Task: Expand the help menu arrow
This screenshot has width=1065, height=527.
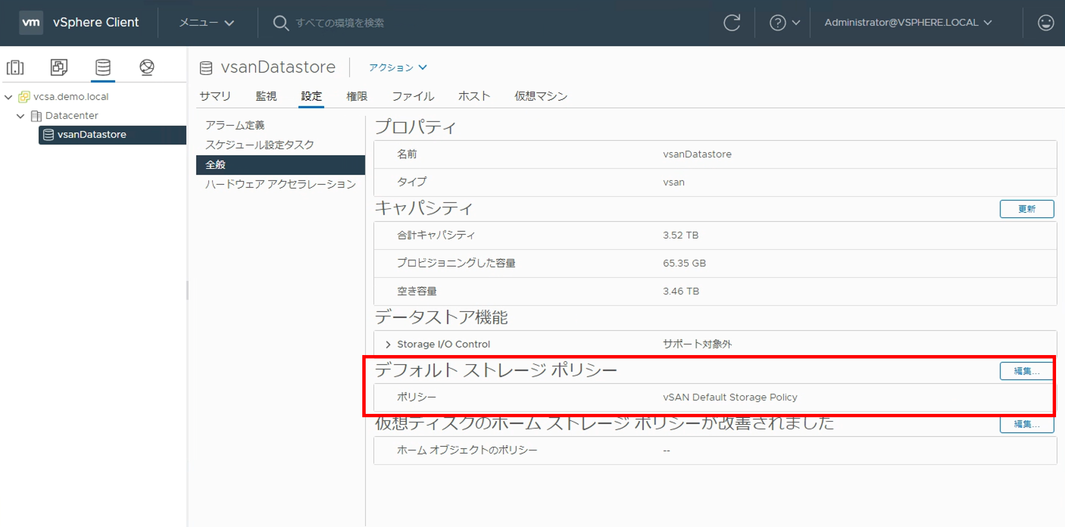Action: 796,23
